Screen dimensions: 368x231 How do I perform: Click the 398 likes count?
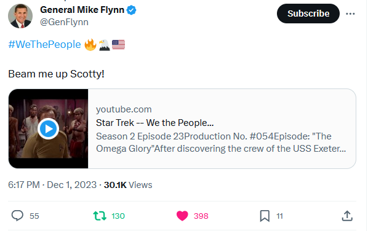click(201, 216)
